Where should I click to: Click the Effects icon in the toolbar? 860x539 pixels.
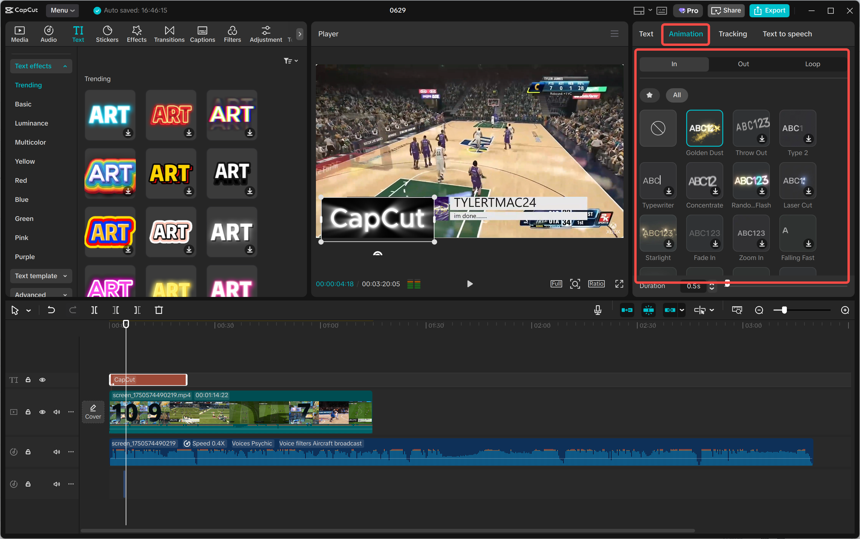[x=136, y=33]
